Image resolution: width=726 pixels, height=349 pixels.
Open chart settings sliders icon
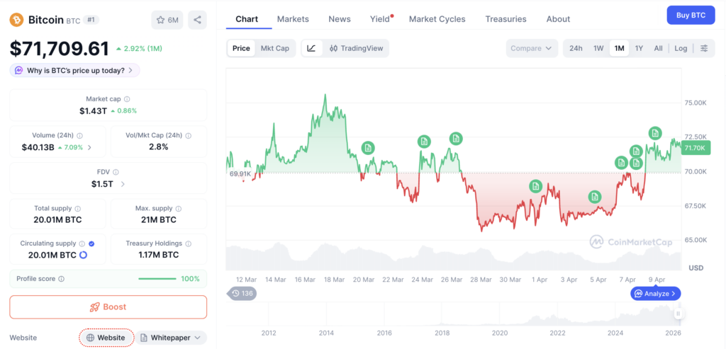pos(704,48)
